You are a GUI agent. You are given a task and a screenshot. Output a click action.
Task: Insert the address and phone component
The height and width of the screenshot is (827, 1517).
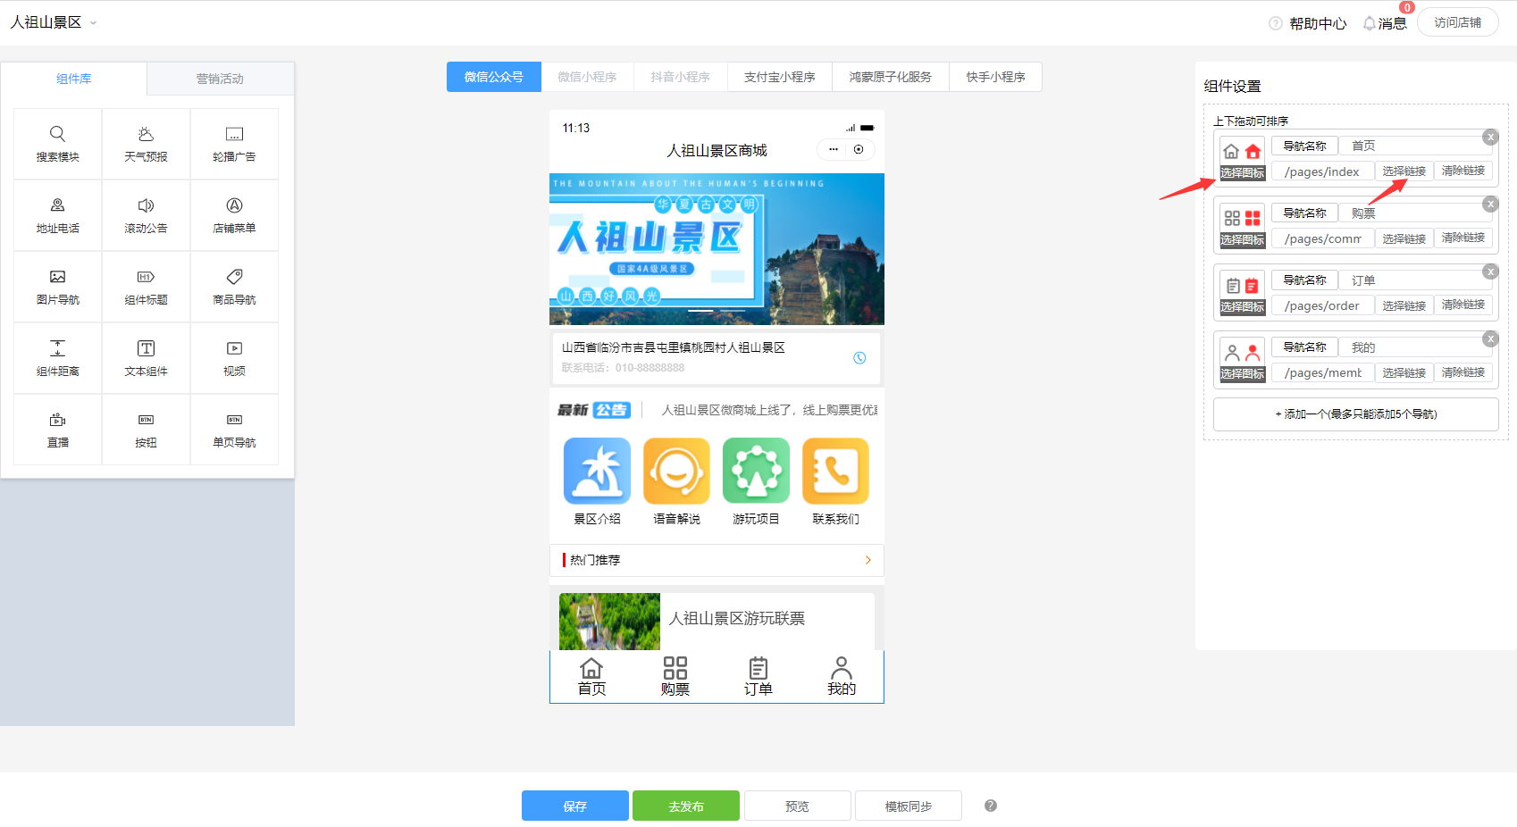[57, 215]
